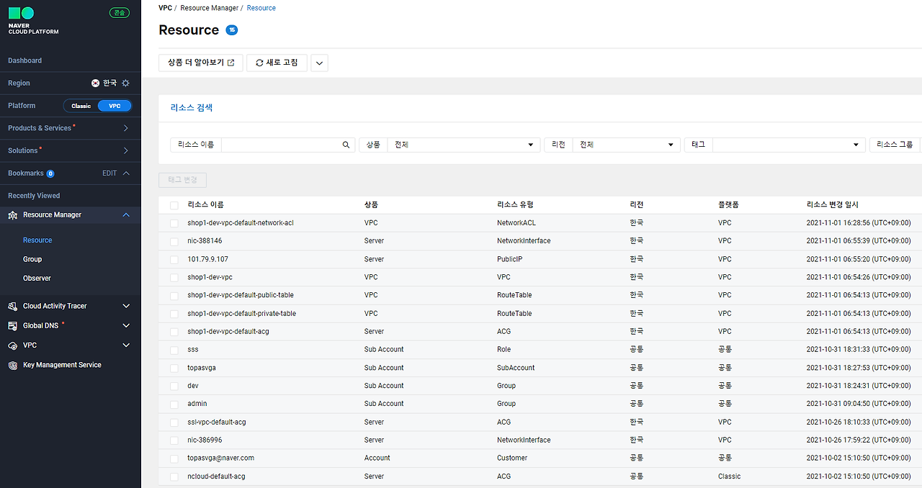
Task: Expand Products & Services menu
Action: click(x=126, y=128)
